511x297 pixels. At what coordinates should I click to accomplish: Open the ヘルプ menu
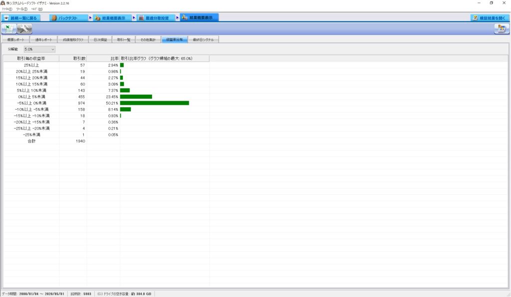[x=36, y=9]
